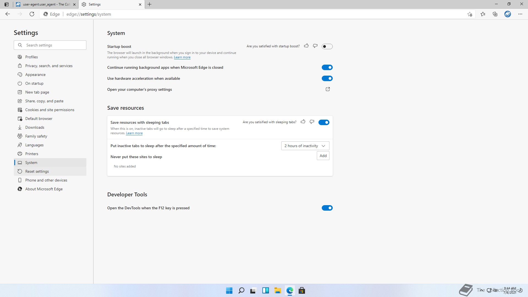The image size is (528, 297).
Task: Open the Collections icon in toolbar
Action: (x=495, y=14)
